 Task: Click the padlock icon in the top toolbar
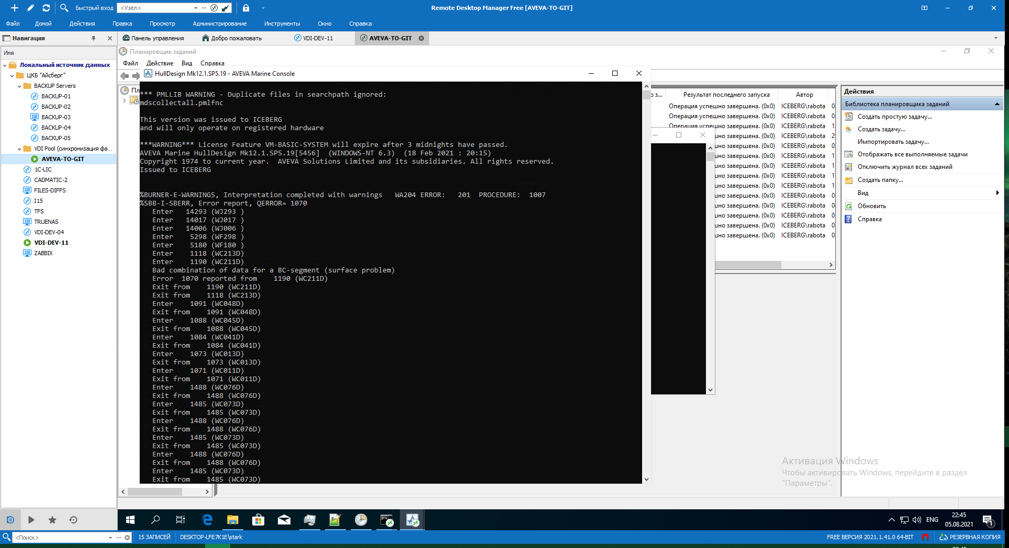[x=246, y=8]
